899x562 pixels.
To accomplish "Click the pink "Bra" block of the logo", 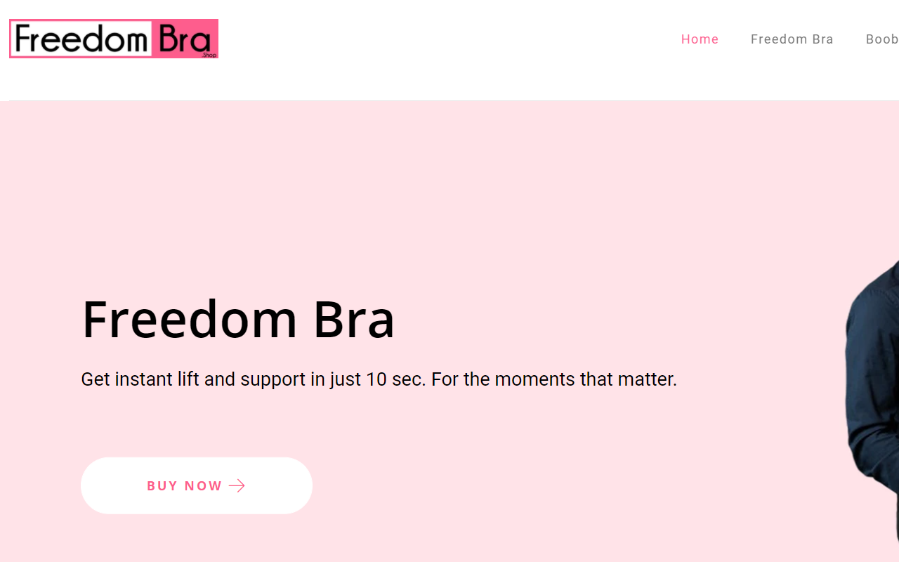I will pos(185,39).
